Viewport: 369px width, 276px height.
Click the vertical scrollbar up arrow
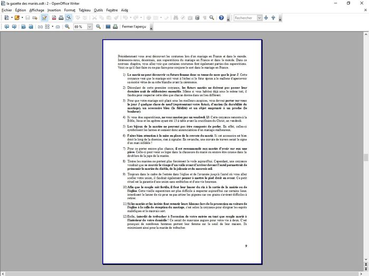pos(366,35)
